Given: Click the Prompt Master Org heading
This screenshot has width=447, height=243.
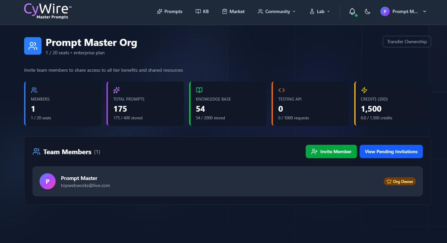Looking at the screenshot, I should (x=91, y=43).
